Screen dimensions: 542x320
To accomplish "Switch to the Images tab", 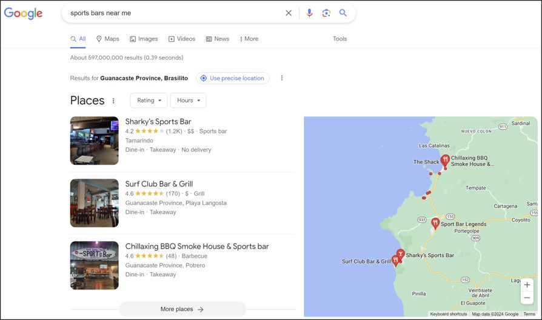I will point(144,39).
